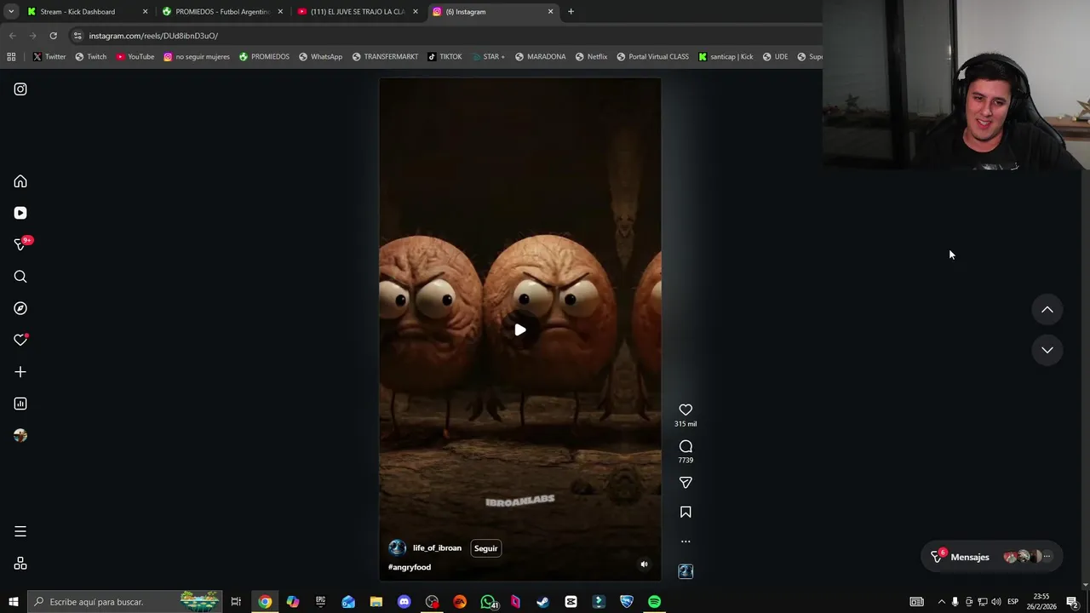The width and height of the screenshot is (1090, 613).
Task: Open the 'no seguir mujeres' bookmark
Action: (197, 57)
